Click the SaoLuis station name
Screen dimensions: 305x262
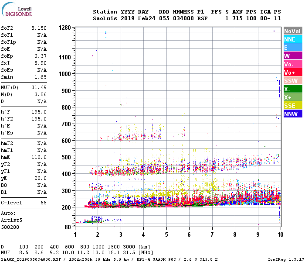(105, 18)
